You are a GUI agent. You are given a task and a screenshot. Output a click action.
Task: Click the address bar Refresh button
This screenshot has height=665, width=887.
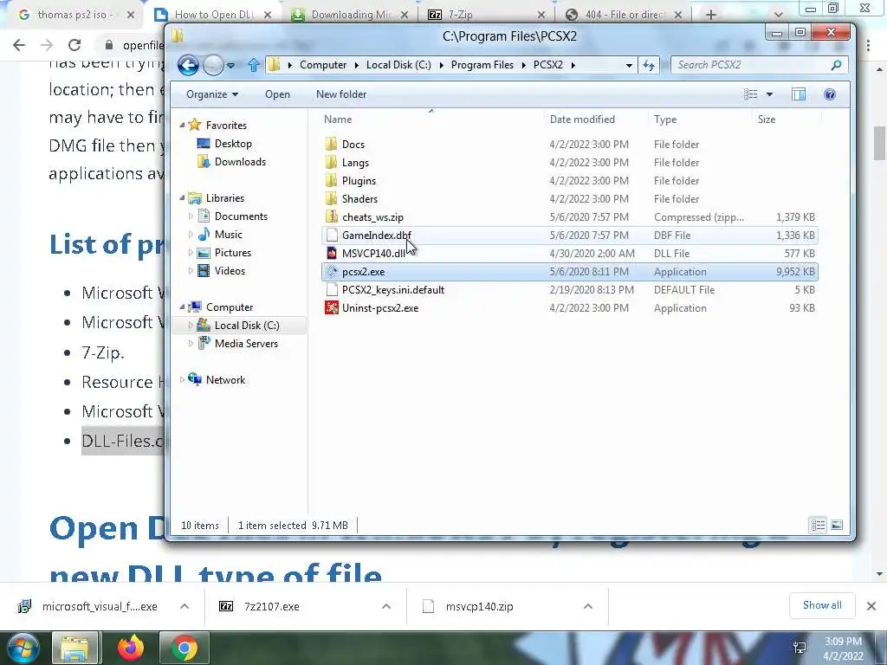pyautogui.click(x=649, y=65)
